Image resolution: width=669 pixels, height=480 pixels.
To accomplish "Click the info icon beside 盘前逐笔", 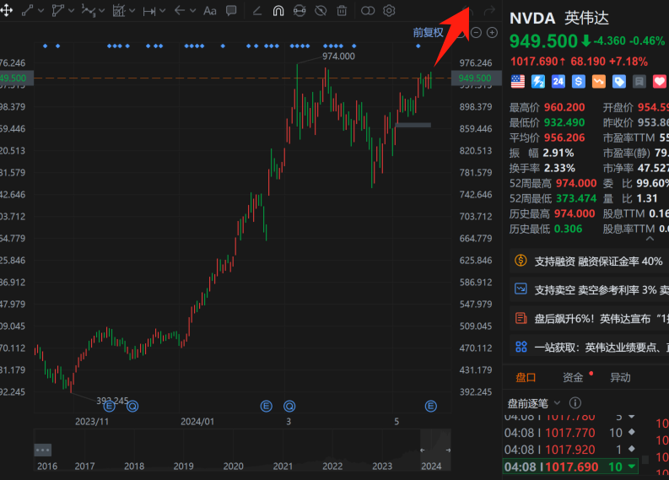I will (575, 402).
